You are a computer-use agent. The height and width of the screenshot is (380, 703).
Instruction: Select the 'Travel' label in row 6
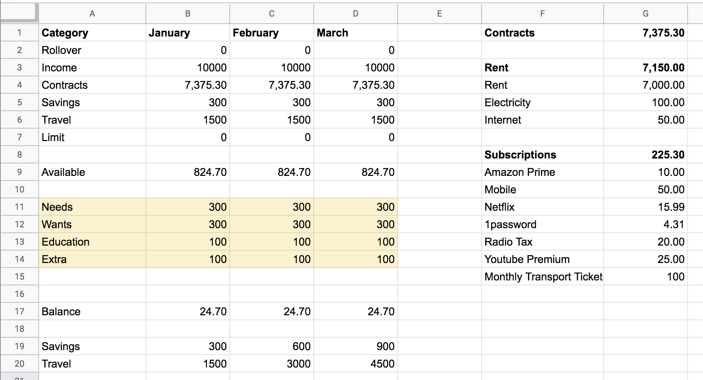click(x=92, y=120)
